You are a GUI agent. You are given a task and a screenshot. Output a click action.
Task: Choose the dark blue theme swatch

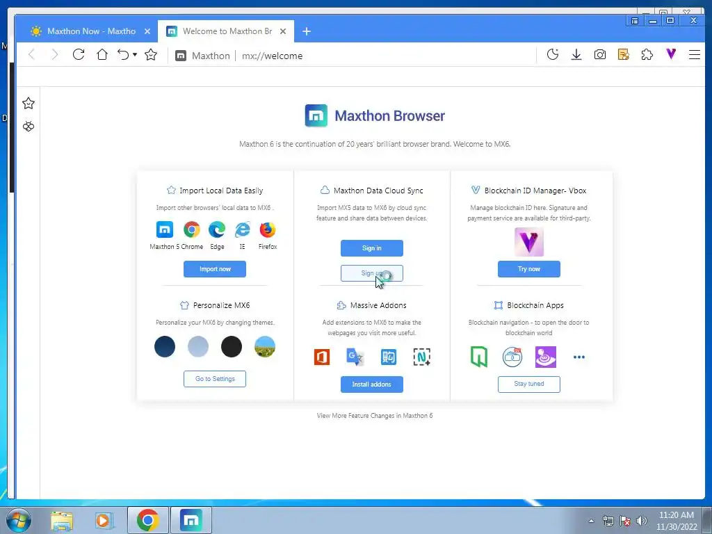point(165,346)
